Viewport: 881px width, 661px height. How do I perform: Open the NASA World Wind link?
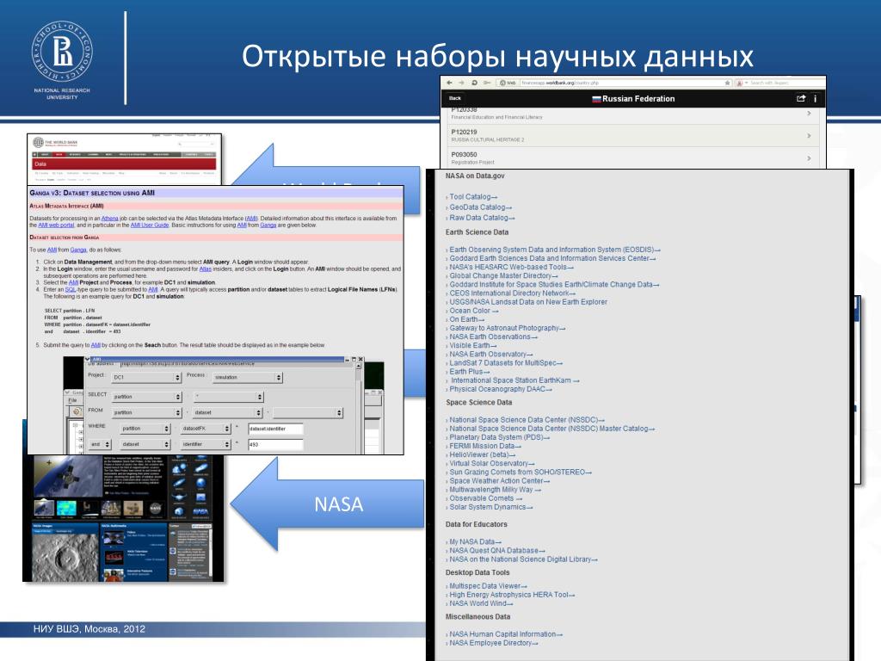click(478, 603)
